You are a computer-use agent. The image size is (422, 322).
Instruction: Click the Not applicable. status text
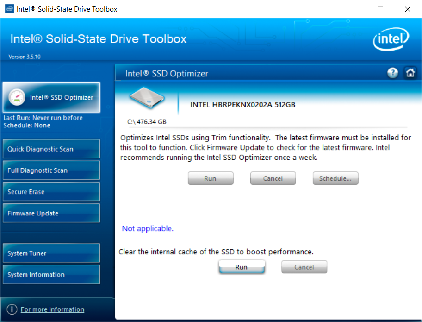[148, 228]
